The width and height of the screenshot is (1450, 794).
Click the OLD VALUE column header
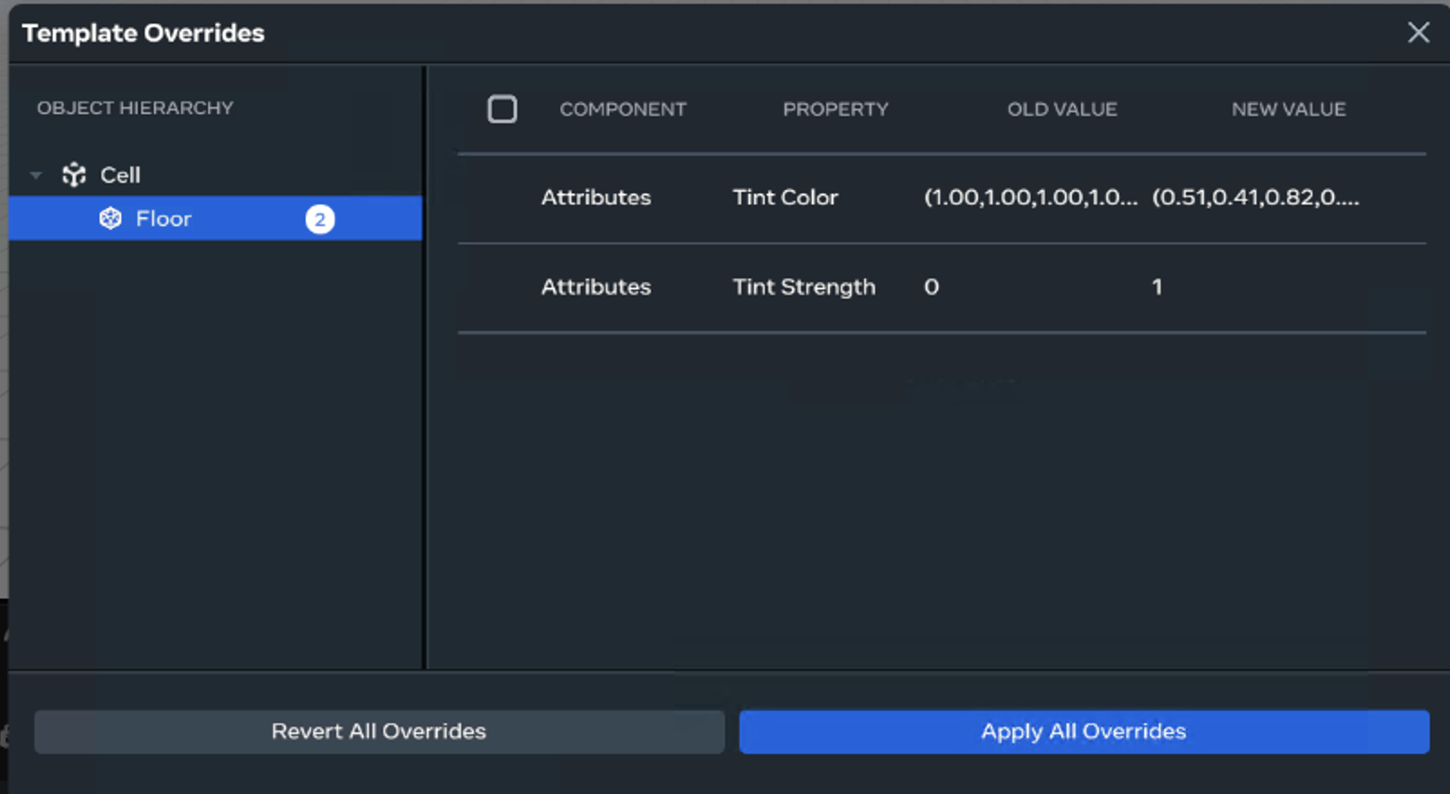[x=1062, y=109]
